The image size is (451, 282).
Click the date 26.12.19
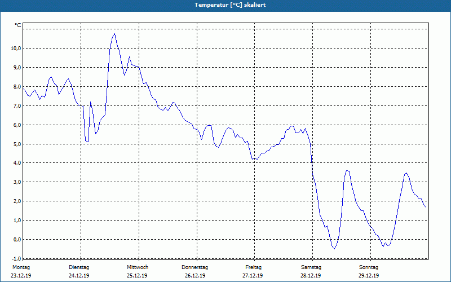click(195, 276)
